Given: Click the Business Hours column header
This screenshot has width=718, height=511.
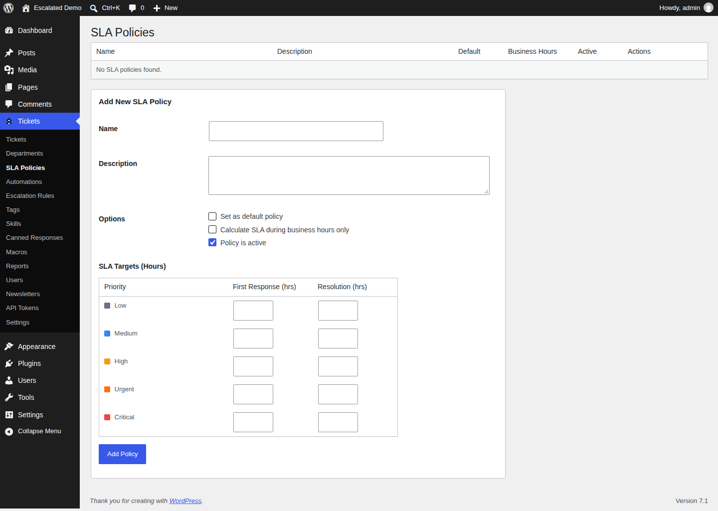Looking at the screenshot, I should [x=533, y=51].
